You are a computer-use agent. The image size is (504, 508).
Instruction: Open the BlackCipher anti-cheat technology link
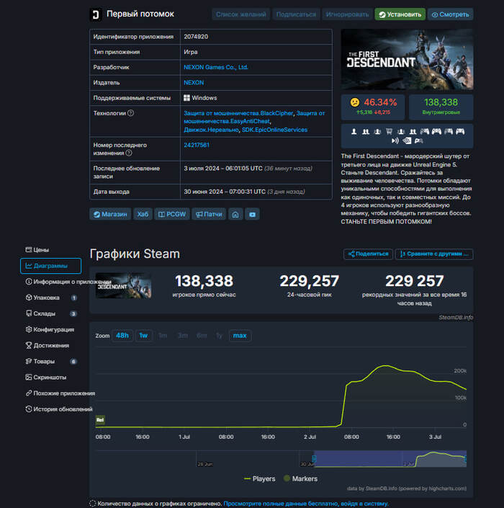(238, 113)
